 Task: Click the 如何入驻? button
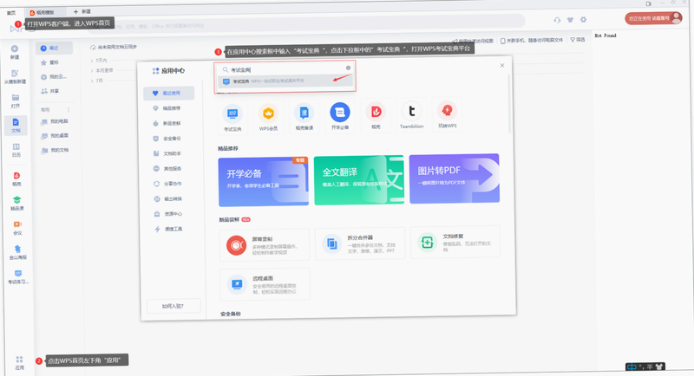coord(173,306)
